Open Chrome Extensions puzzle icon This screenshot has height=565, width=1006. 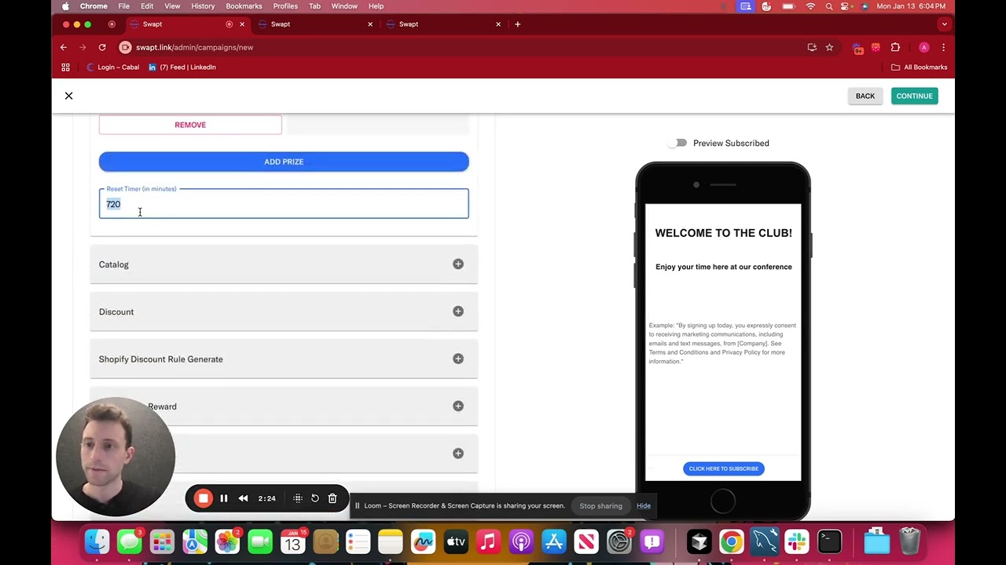click(x=895, y=47)
